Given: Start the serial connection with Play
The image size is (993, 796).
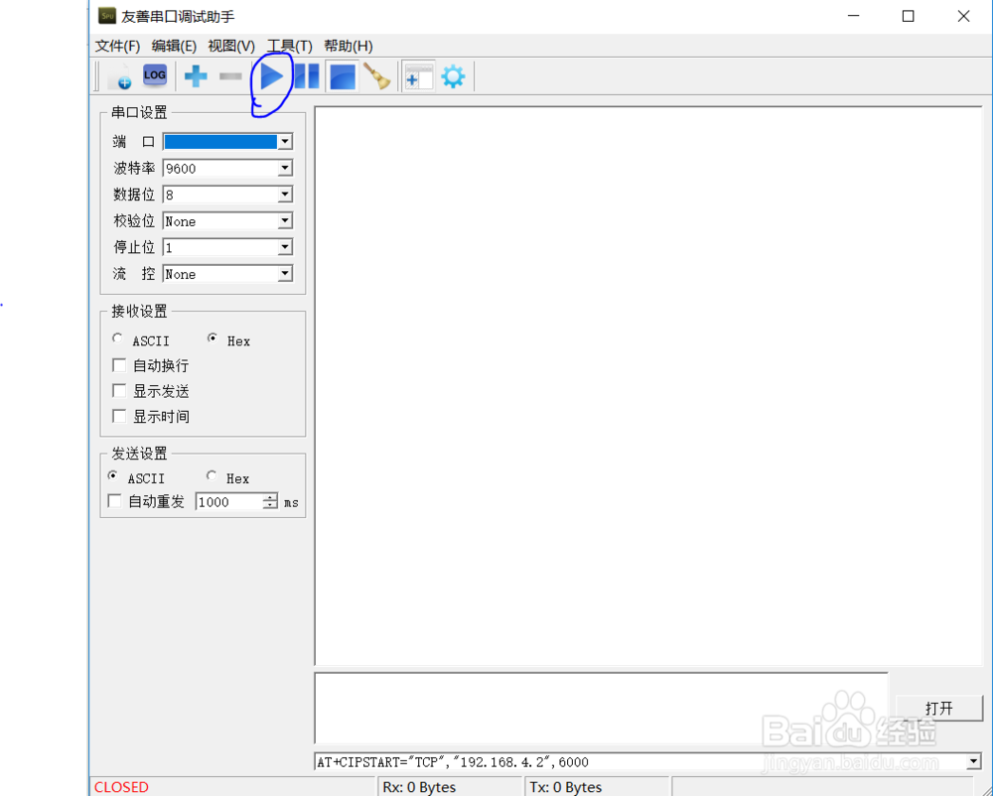Looking at the screenshot, I should coord(272,76).
